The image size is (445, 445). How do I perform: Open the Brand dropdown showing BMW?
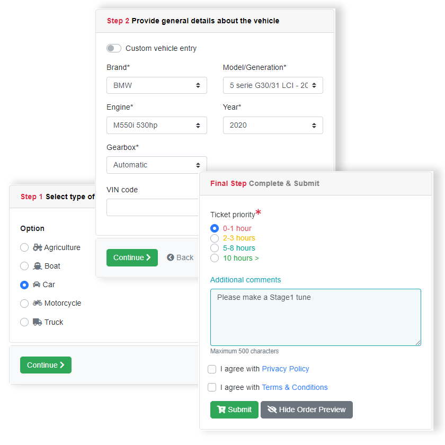coord(156,85)
